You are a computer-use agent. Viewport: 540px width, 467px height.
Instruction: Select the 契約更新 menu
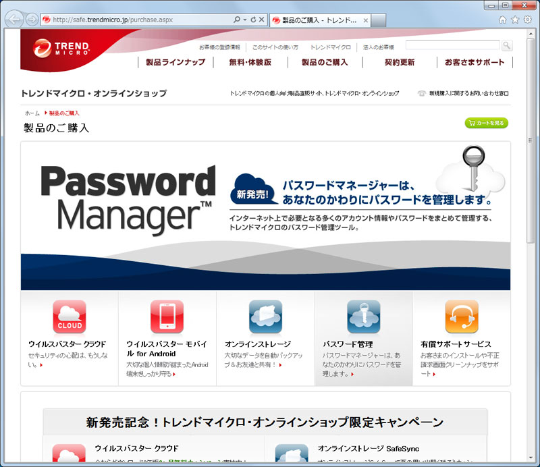point(400,62)
